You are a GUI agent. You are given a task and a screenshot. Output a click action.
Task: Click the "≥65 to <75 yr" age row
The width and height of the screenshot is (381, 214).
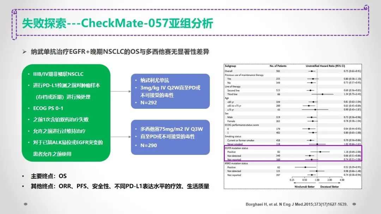(234, 106)
